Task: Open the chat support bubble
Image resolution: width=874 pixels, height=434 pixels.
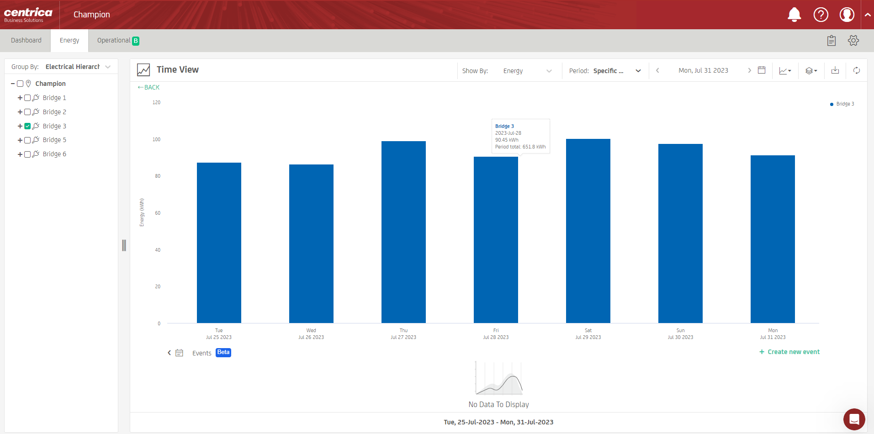Action: click(x=853, y=419)
